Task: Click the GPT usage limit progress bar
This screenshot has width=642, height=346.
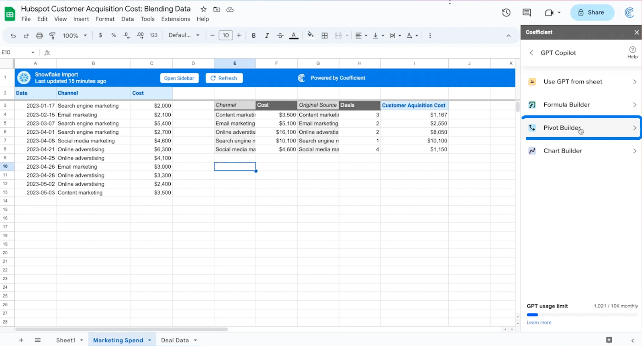Action: [x=582, y=315]
